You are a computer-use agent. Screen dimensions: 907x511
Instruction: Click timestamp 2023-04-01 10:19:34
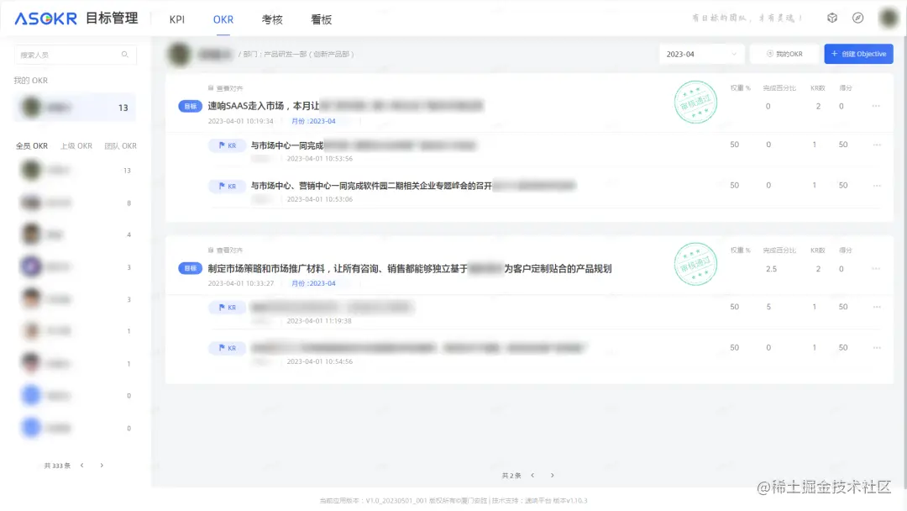click(x=241, y=121)
